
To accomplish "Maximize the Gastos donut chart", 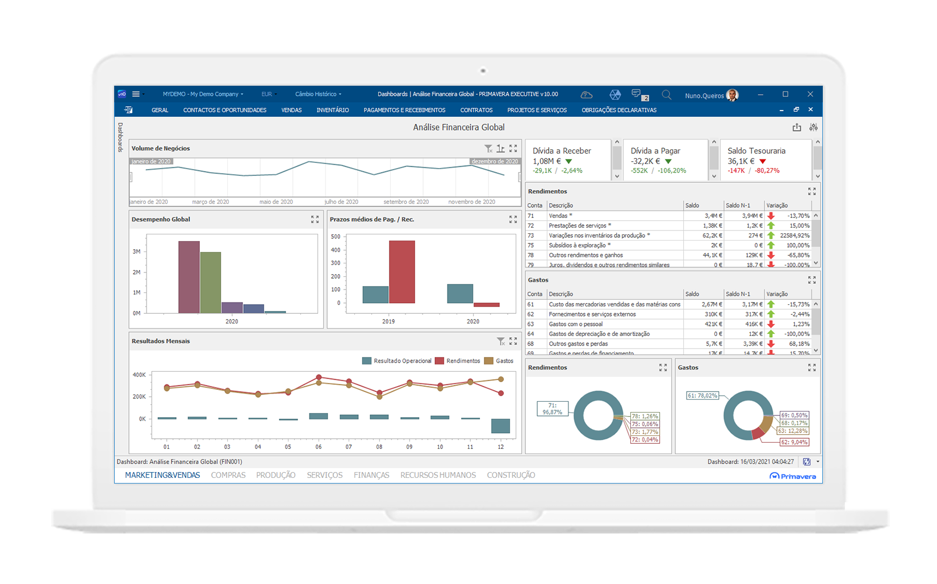I will 812,368.
